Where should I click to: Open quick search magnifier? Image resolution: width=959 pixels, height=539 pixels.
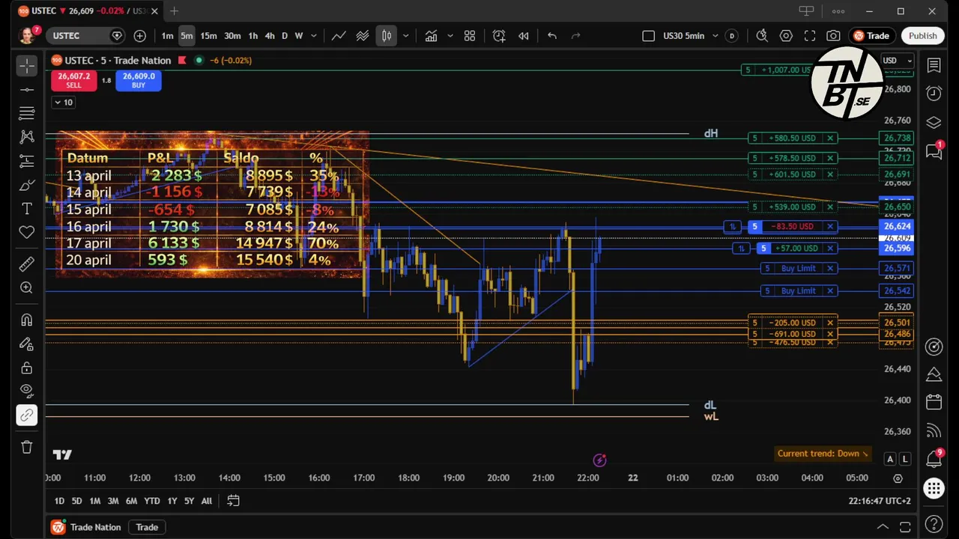[762, 36]
